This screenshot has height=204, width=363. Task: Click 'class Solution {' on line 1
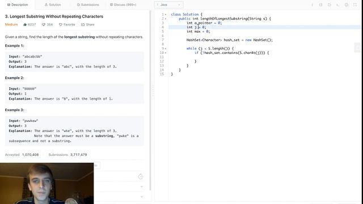pyautogui.click(x=187, y=14)
